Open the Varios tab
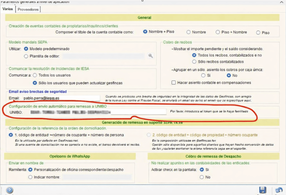Screen dimensions: 286x195 click(x=8, y=9)
